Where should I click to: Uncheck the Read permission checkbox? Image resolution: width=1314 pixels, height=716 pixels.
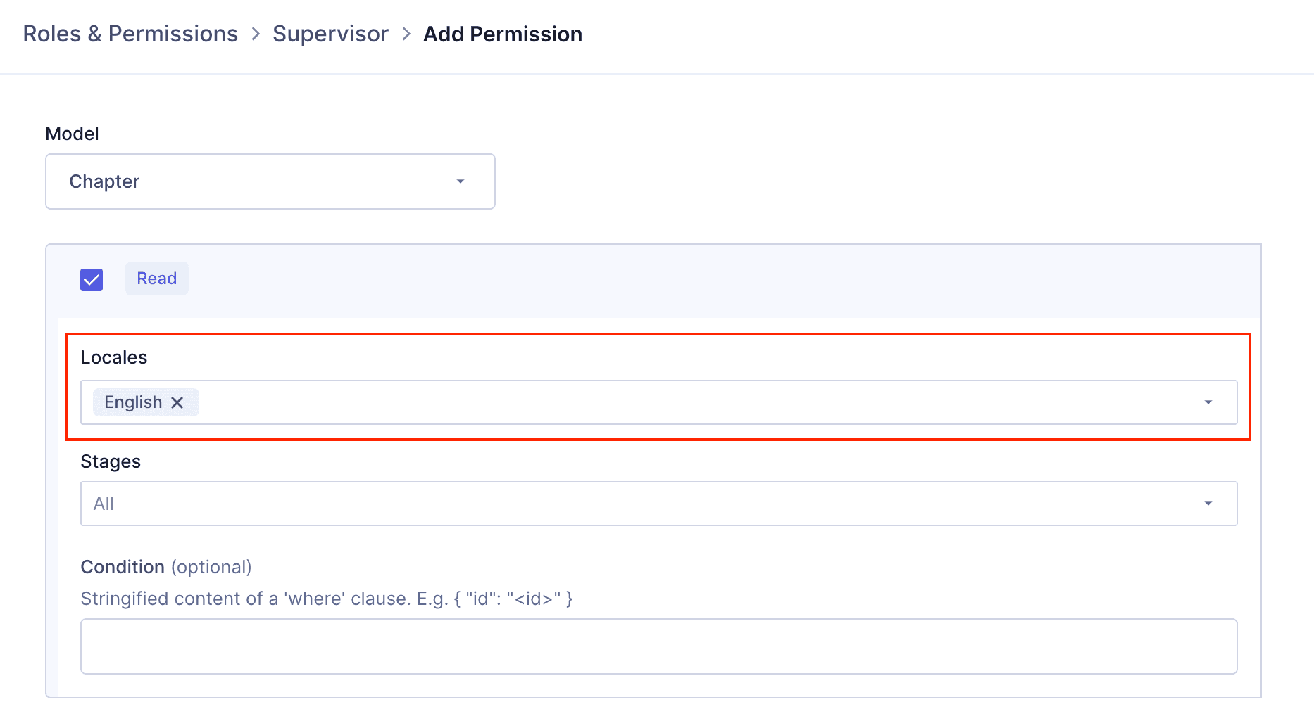(92, 279)
